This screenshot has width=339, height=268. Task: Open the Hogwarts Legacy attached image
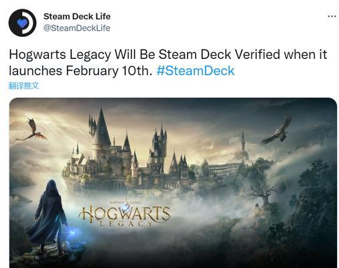173,183
